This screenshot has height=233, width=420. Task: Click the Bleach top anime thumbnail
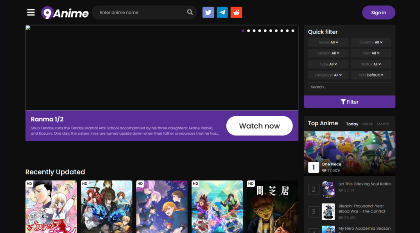point(328,212)
